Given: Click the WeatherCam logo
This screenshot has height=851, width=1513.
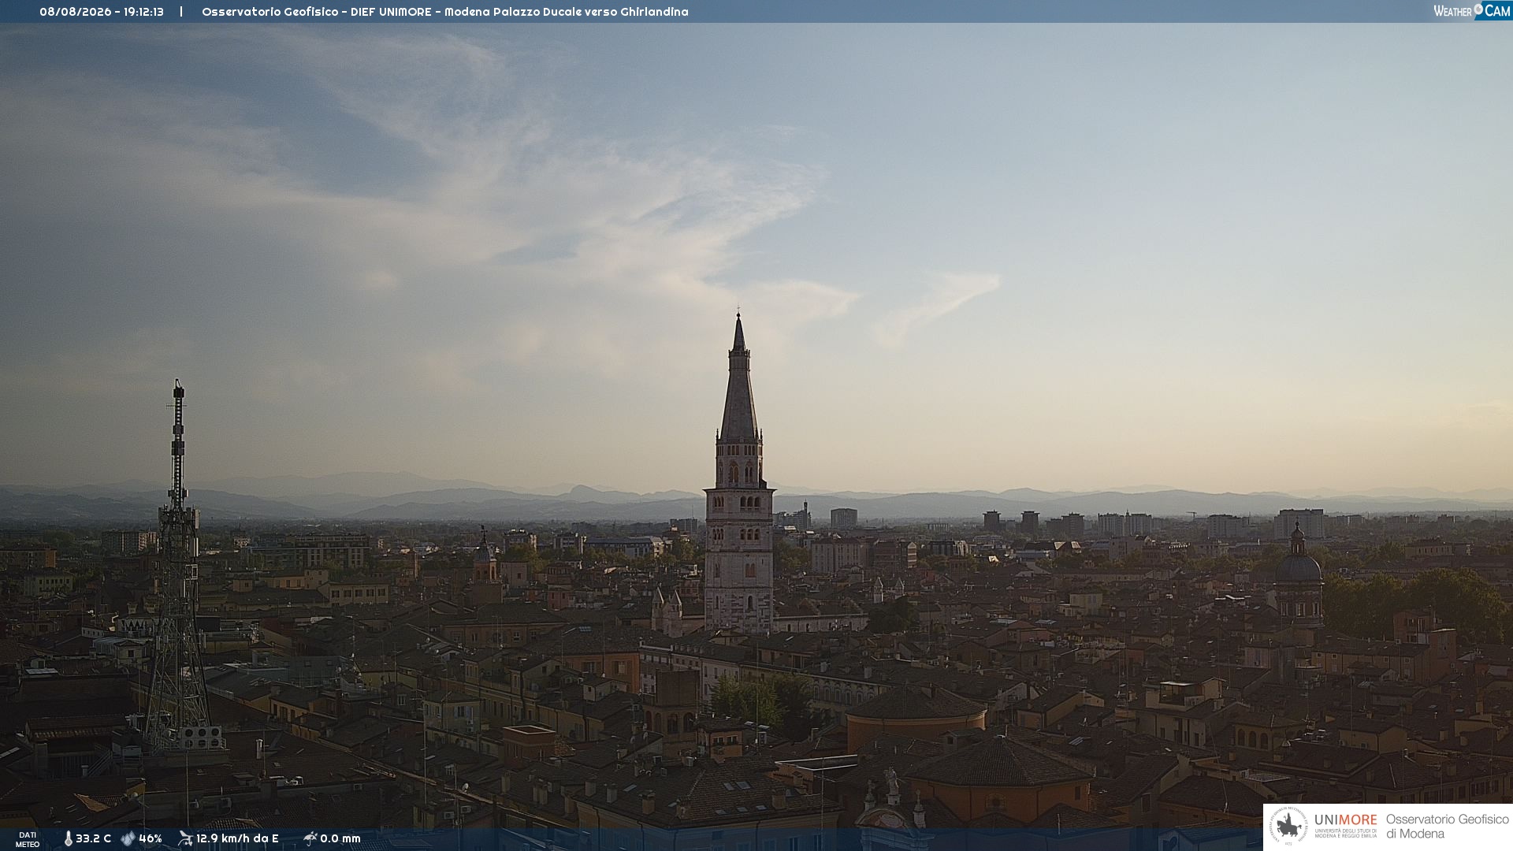Looking at the screenshot, I should tap(1472, 11).
